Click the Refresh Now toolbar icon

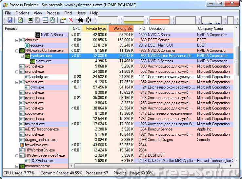click(x=20, y=20)
